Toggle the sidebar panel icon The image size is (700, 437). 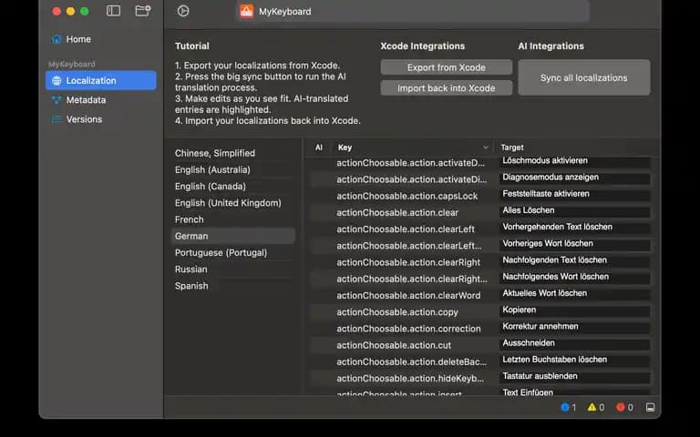(113, 11)
